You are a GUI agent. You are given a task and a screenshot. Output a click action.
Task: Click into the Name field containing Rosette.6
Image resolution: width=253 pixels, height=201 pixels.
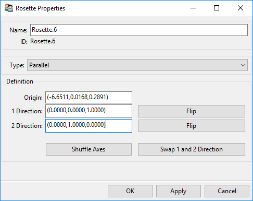point(139,30)
